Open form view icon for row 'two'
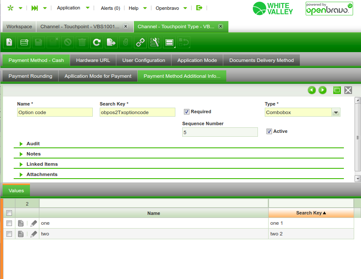 click(x=21, y=234)
